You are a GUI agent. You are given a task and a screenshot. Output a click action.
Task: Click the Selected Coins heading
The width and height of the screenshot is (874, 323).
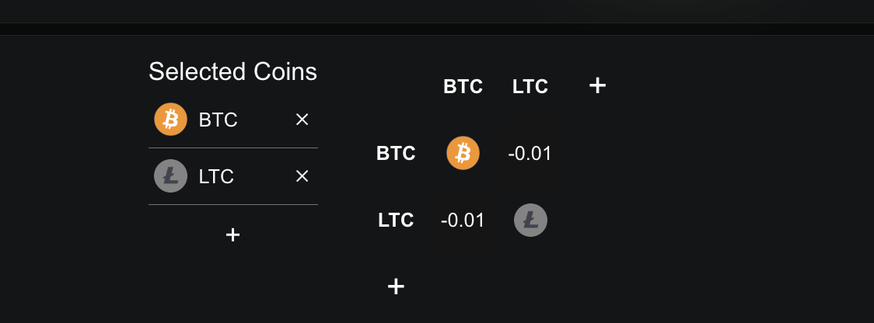(232, 71)
